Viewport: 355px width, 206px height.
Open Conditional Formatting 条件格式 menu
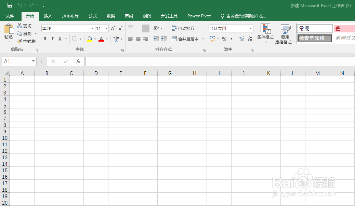tap(265, 33)
